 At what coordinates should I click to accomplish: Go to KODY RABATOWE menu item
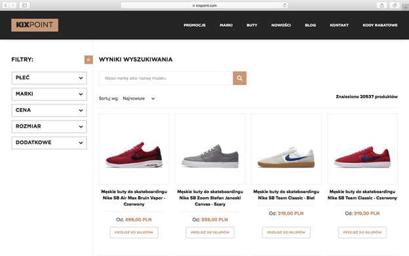(380, 26)
